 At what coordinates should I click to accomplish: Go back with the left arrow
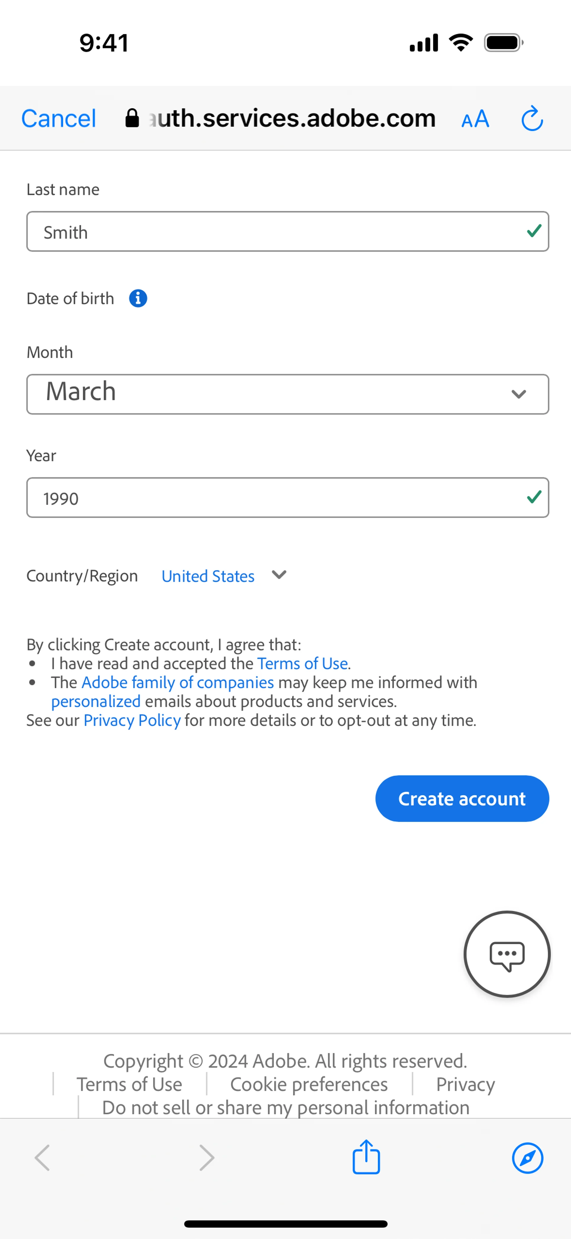(42, 1158)
